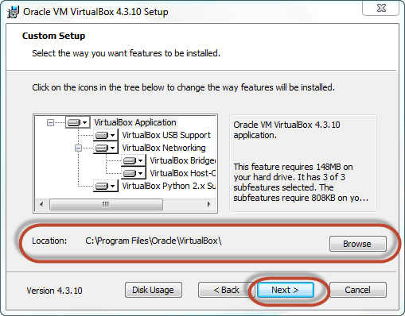This screenshot has width=405, height=316.
Task: Select the VirtualBox Application tree label
Action: click(x=135, y=122)
